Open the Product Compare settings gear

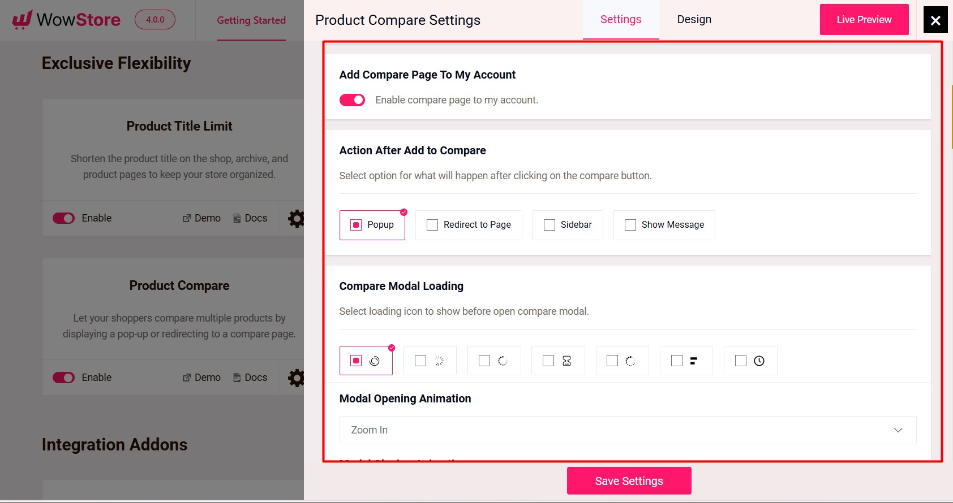pyautogui.click(x=296, y=378)
